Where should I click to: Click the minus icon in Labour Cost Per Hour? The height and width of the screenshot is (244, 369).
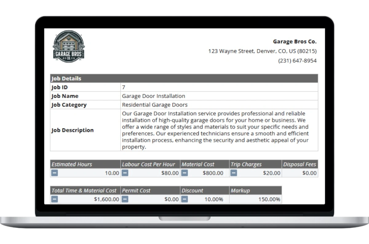click(x=125, y=173)
